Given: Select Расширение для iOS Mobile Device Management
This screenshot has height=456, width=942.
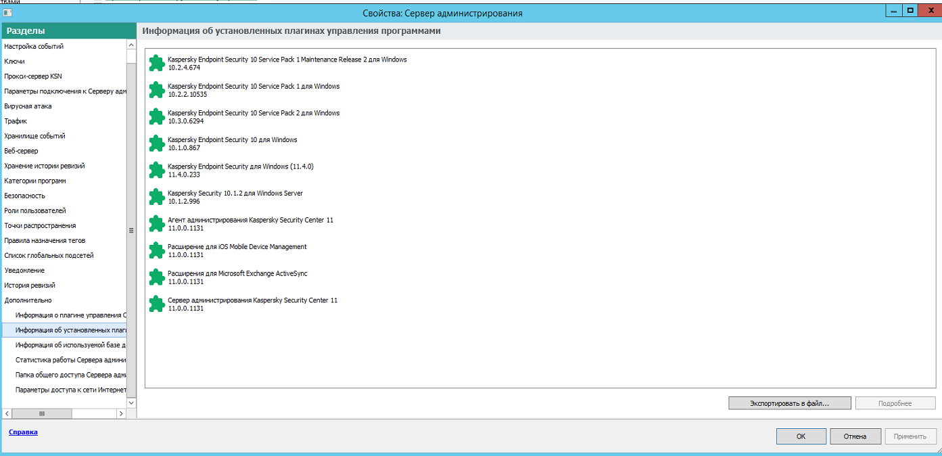Looking at the screenshot, I should pyautogui.click(x=237, y=246).
